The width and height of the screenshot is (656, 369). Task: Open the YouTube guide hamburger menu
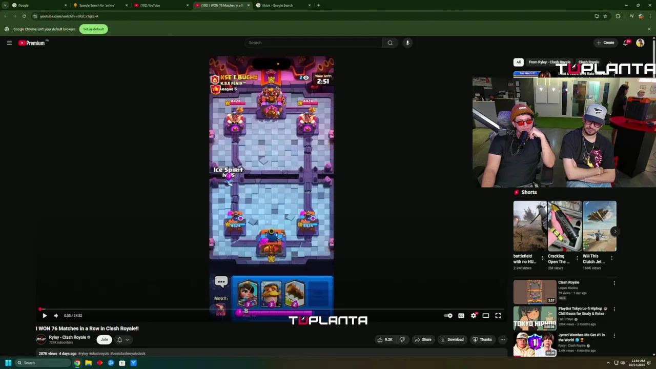9,43
